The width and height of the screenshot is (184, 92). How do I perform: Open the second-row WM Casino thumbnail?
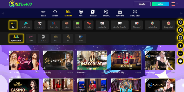pos(160,85)
